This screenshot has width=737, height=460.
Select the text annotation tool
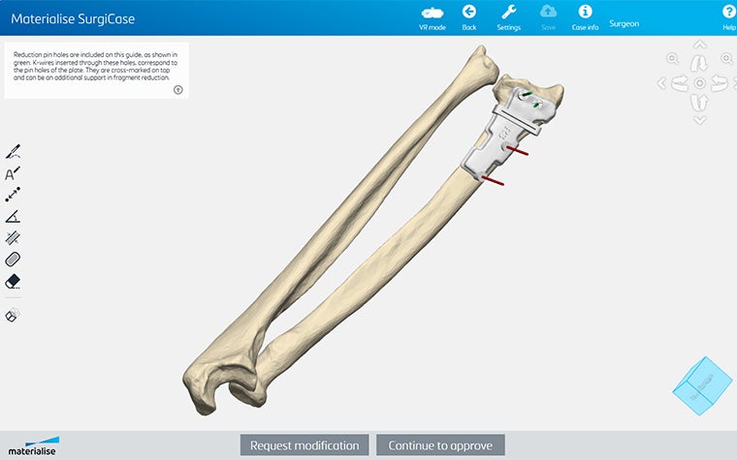(13, 173)
